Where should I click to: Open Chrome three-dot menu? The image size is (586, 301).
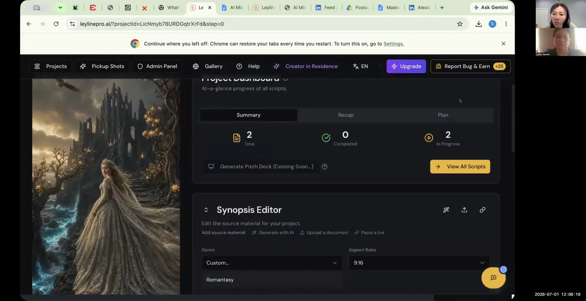point(506,24)
